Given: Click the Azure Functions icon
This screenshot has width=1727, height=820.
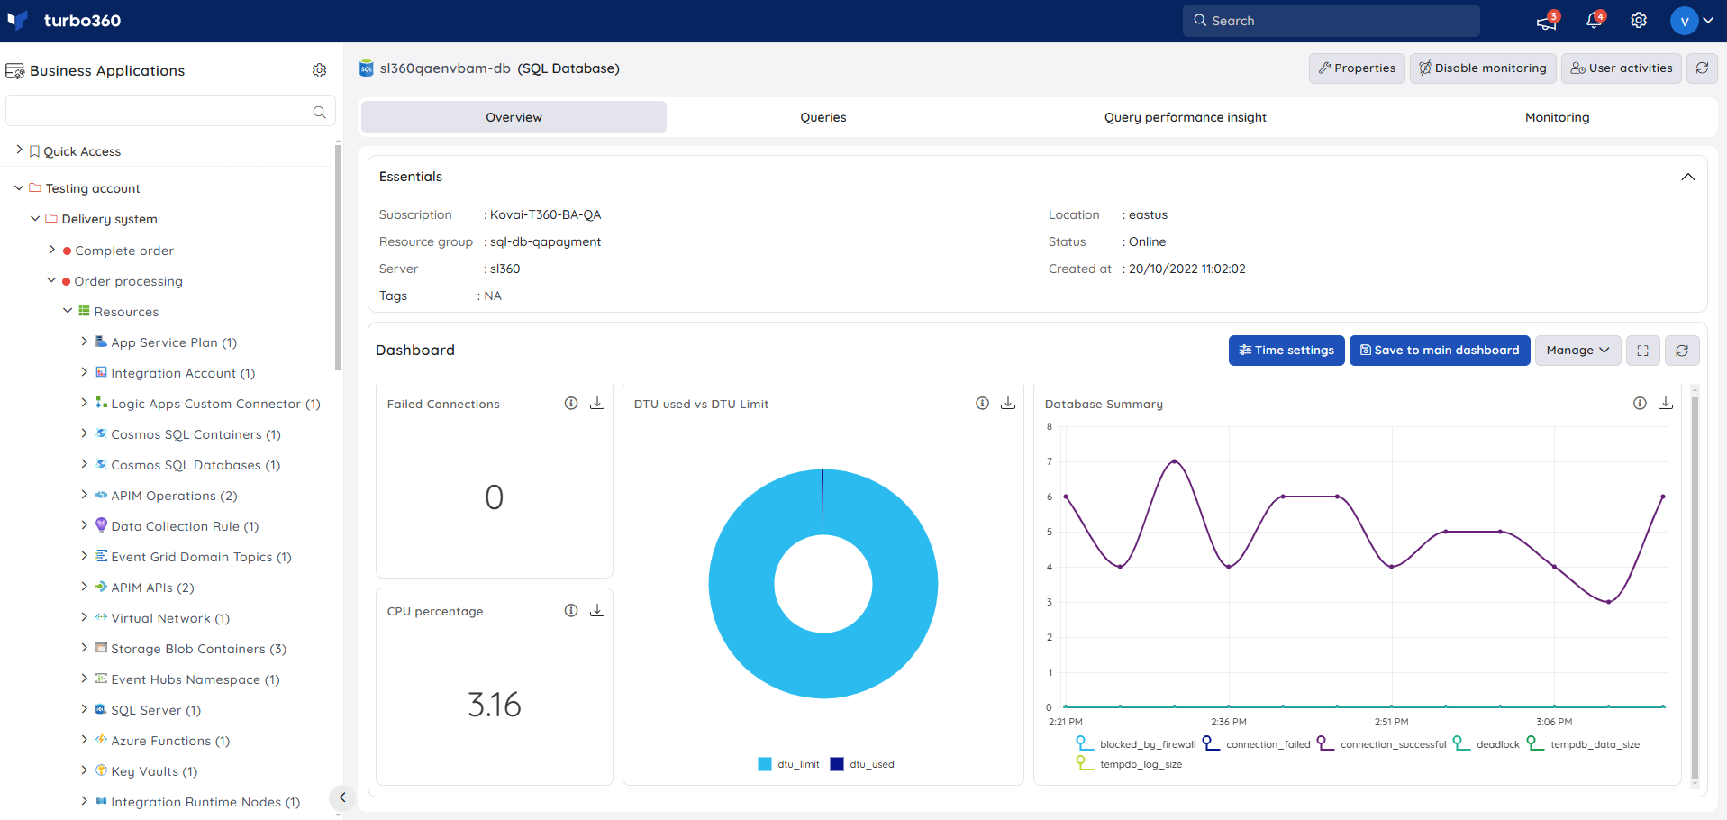Looking at the screenshot, I should 102,740.
